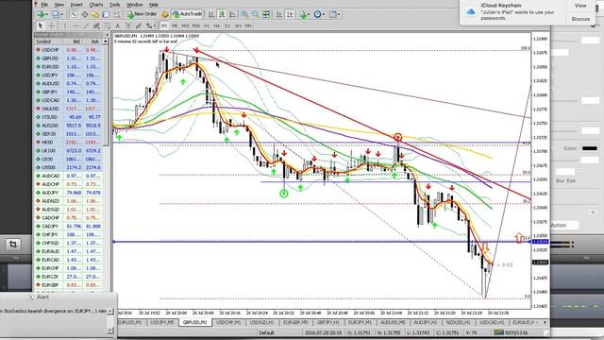The image size is (604, 340).
Task: Open Indicators list icon
Action: (303, 14)
